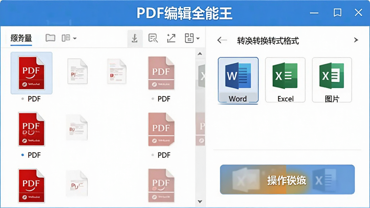Select the red PDF icon in second row
The width and height of the screenshot is (370, 208).
31,129
